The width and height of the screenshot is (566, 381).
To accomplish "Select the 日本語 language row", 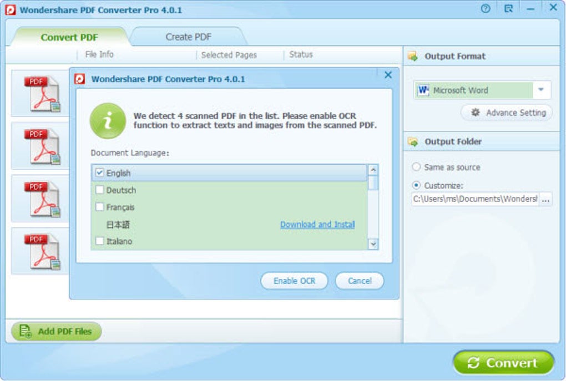I will tap(230, 225).
